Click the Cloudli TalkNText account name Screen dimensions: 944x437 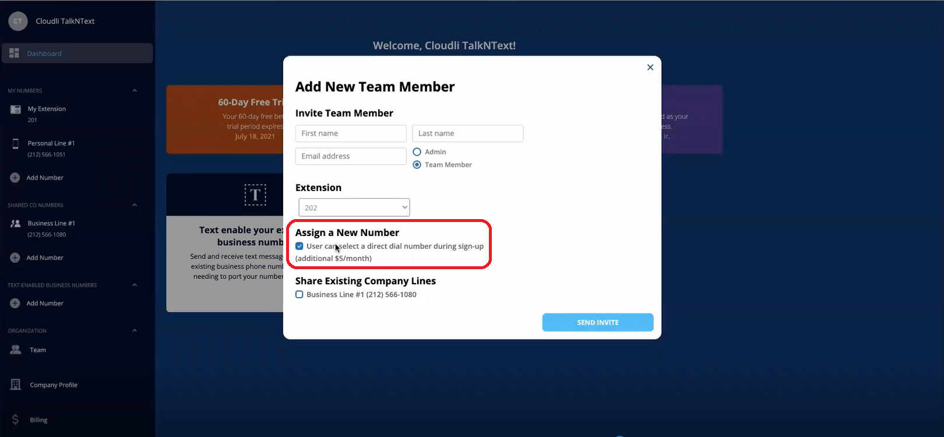65,21
